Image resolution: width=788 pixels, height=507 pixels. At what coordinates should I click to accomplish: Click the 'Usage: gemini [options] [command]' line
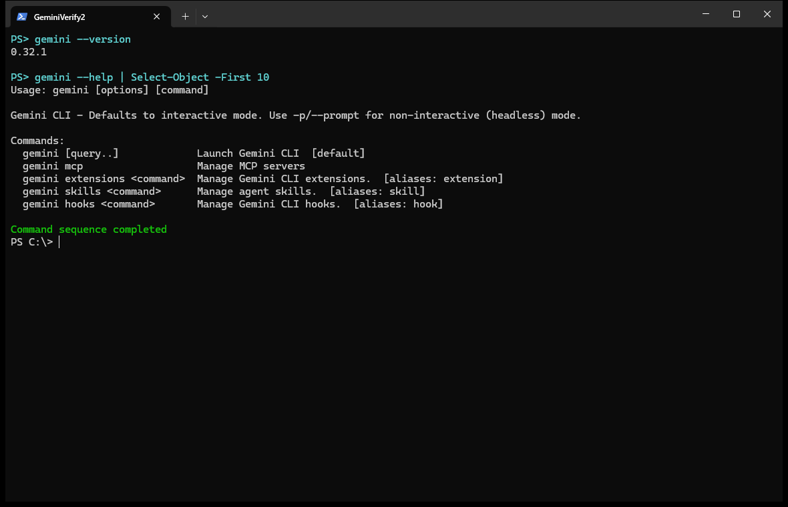click(110, 90)
